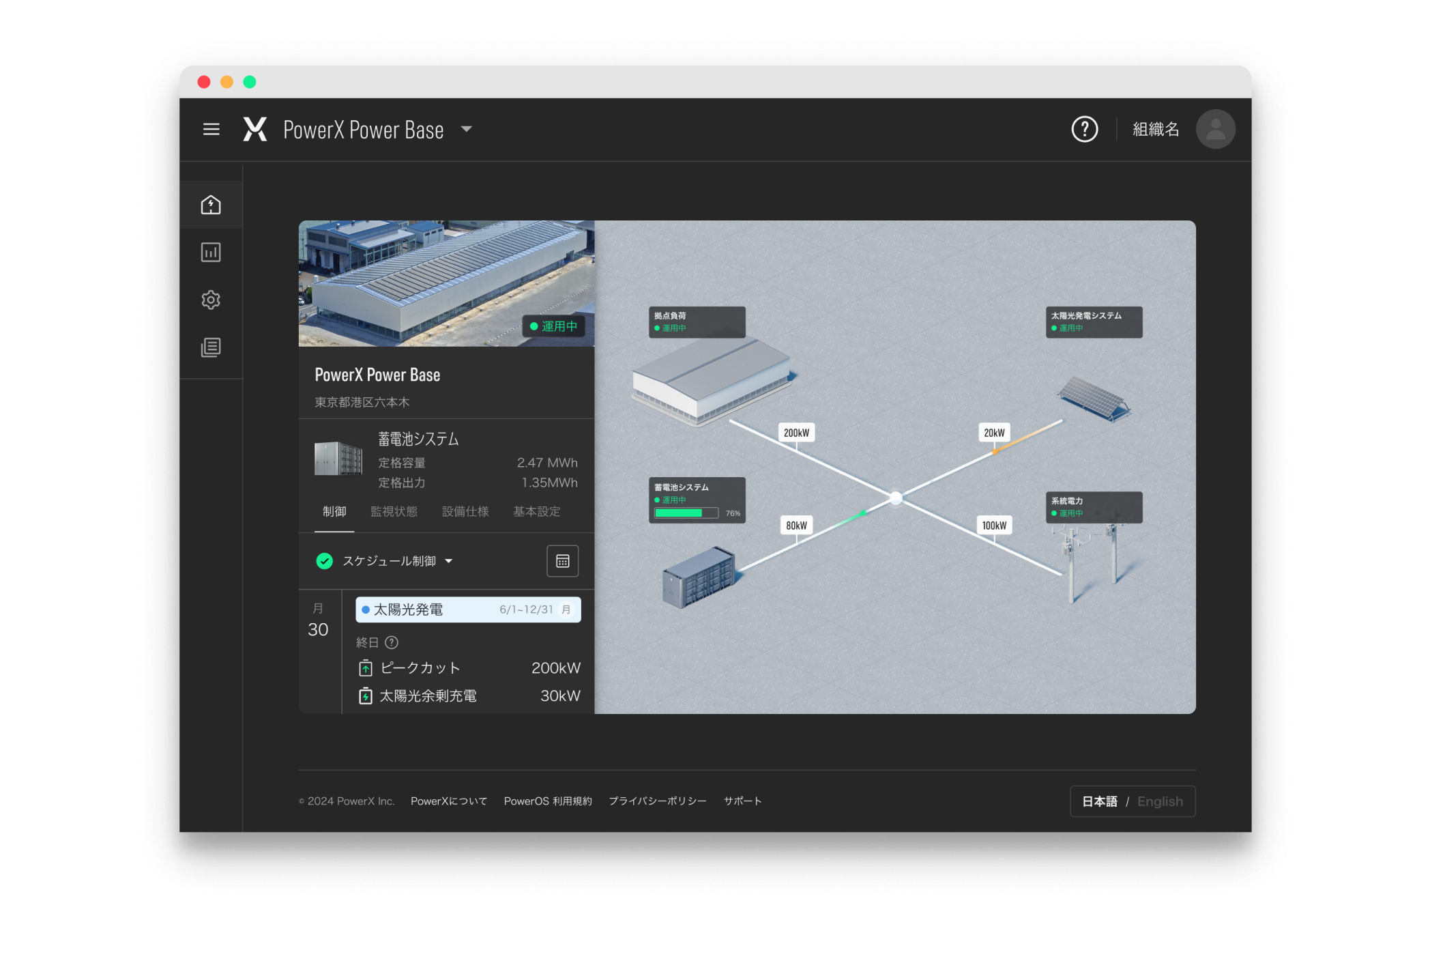Open the user avatar profile icon
The width and height of the screenshot is (1430, 961).
1215,129
